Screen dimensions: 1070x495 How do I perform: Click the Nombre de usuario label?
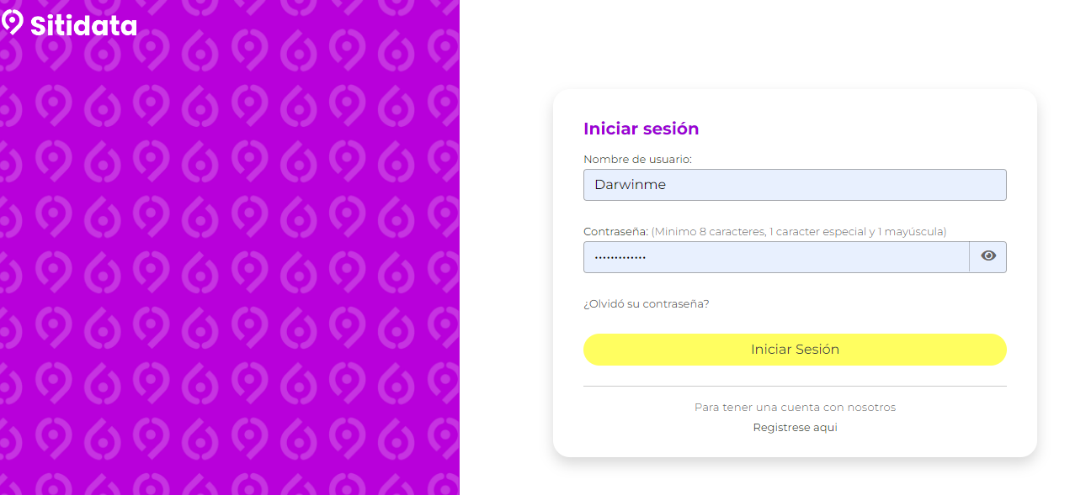coord(637,159)
